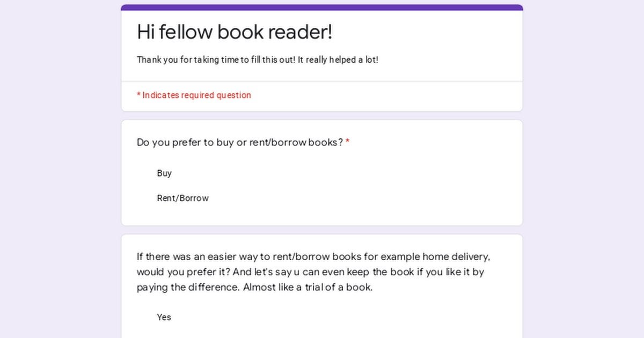Click the red required asterisk after books?
Image resolution: width=644 pixels, height=338 pixels.
point(347,142)
